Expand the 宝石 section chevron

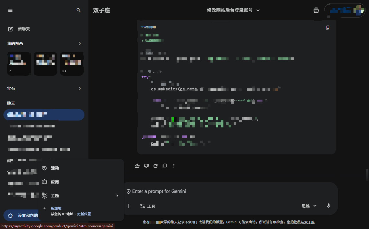[x=80, y=88]
